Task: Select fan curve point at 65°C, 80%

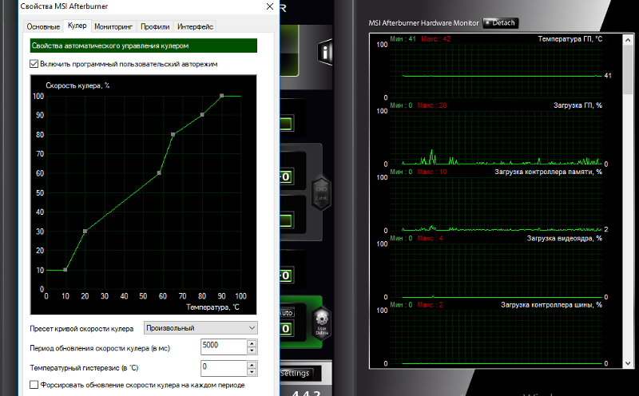Action: (173, 134)
